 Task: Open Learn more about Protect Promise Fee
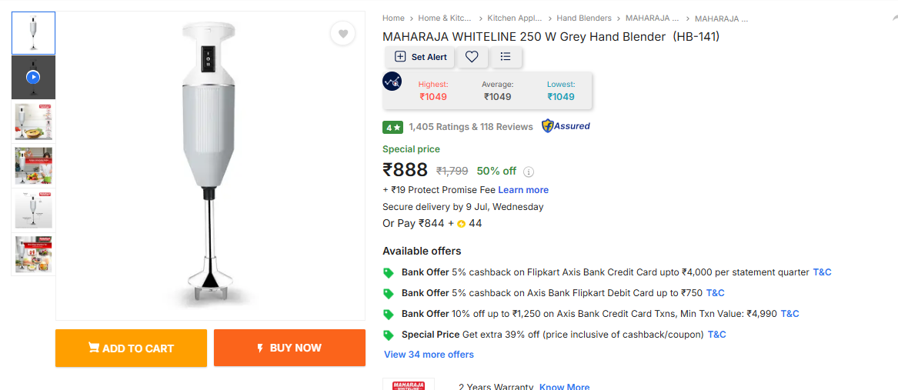point(523,190)
